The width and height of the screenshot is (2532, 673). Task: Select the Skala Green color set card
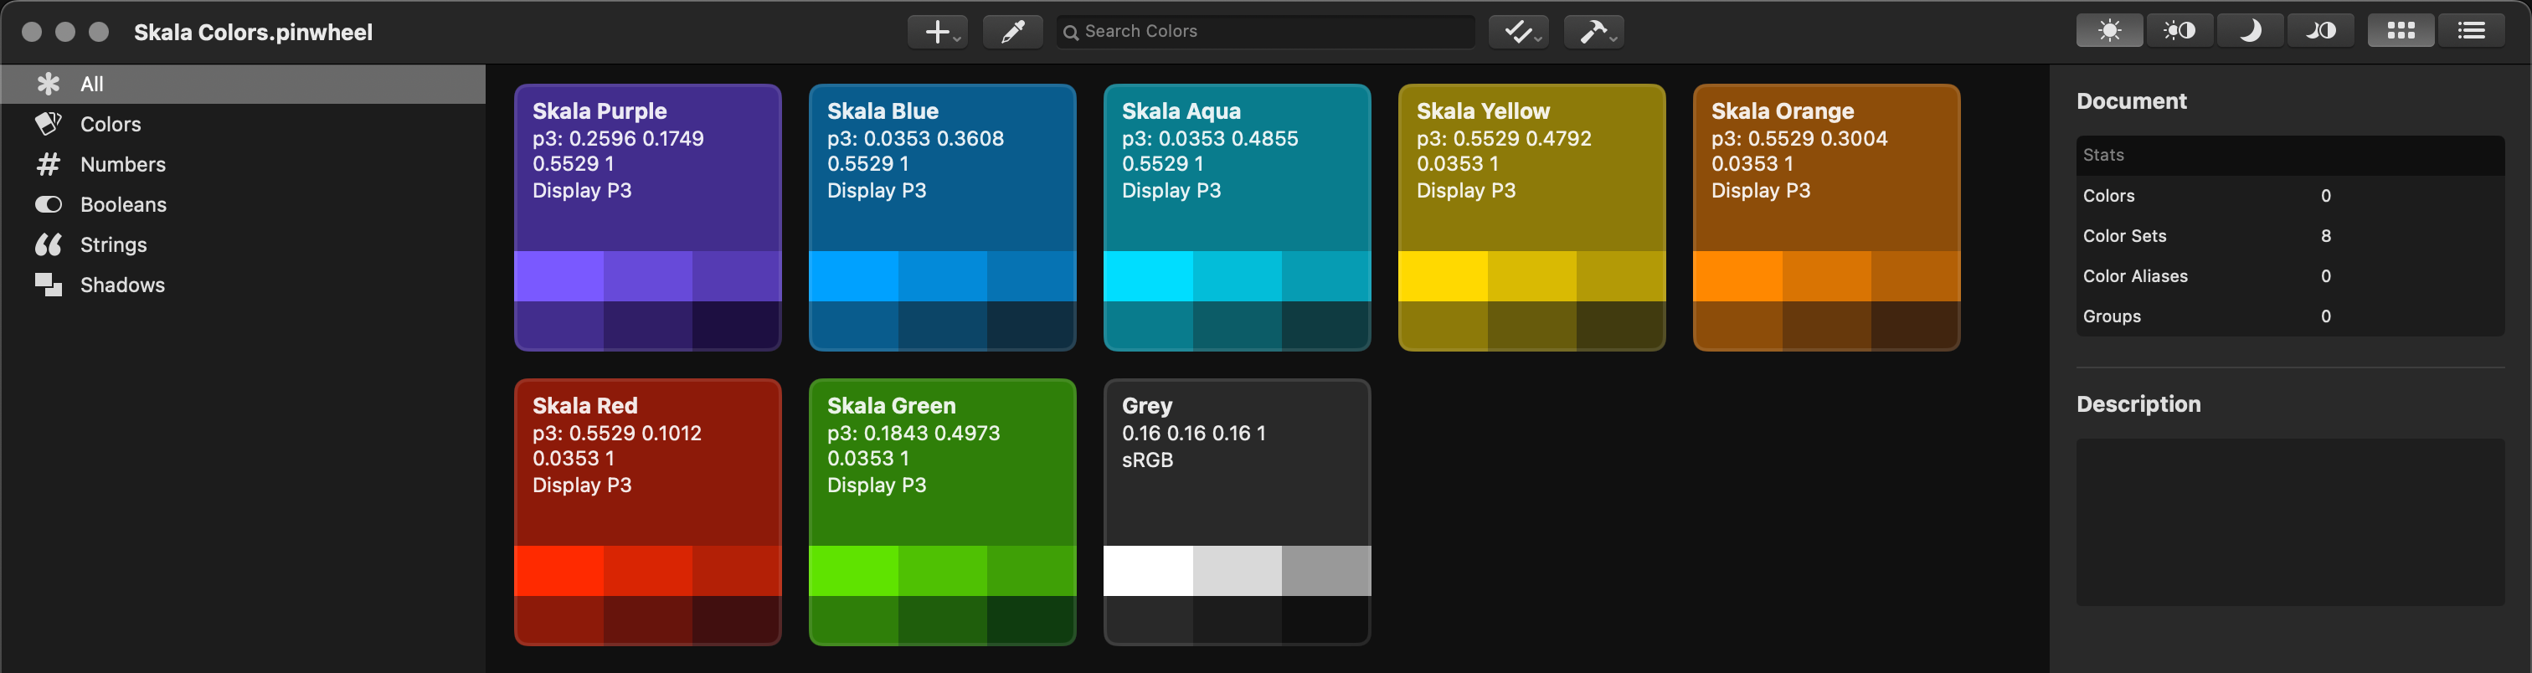pos(943,512)
